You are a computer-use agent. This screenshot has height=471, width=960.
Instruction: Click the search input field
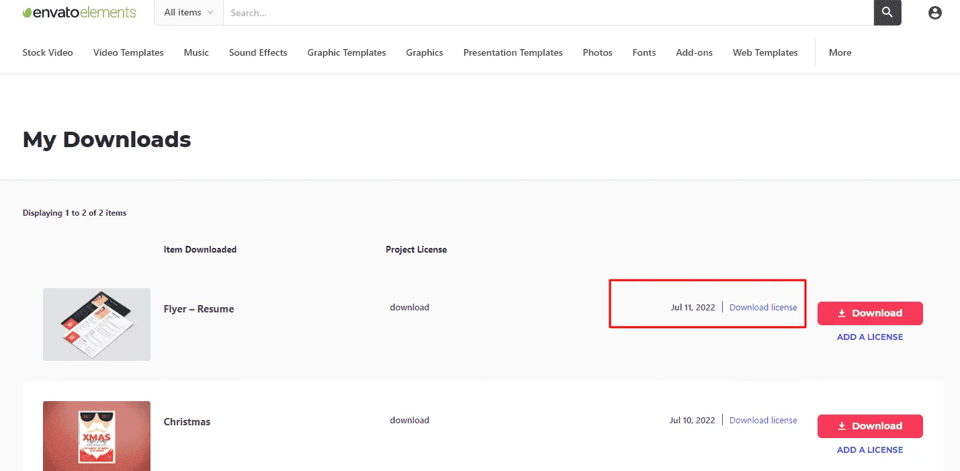548,12
